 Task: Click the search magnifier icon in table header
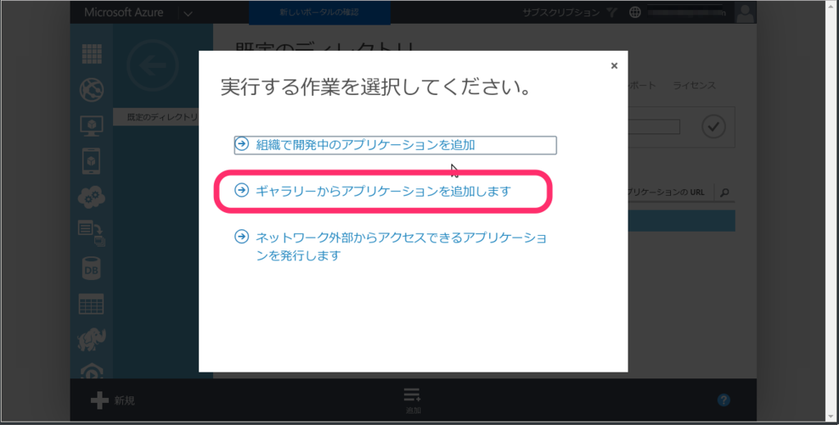pyautogui.click(x=724, y=192)
